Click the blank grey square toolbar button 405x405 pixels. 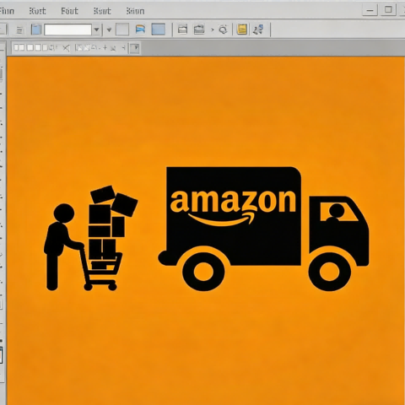click(122, 30)
